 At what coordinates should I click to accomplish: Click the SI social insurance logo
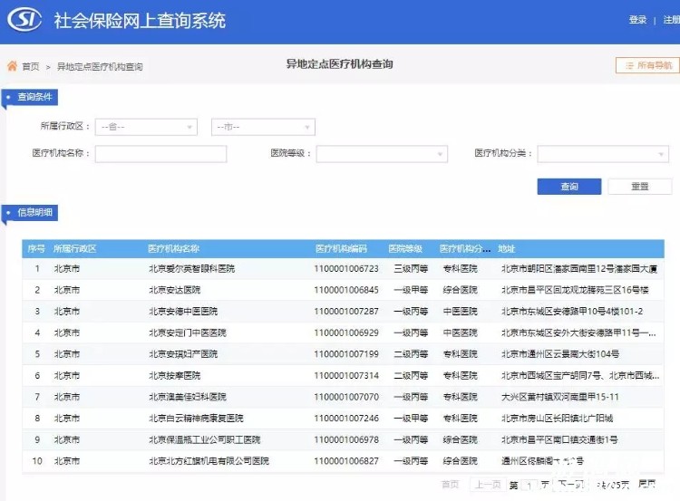point(24,19)
